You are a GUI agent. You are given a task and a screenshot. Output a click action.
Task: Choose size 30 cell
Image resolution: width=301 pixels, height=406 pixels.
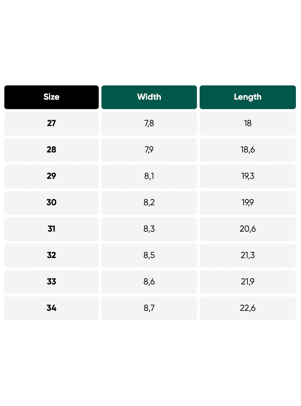(51, 203)
